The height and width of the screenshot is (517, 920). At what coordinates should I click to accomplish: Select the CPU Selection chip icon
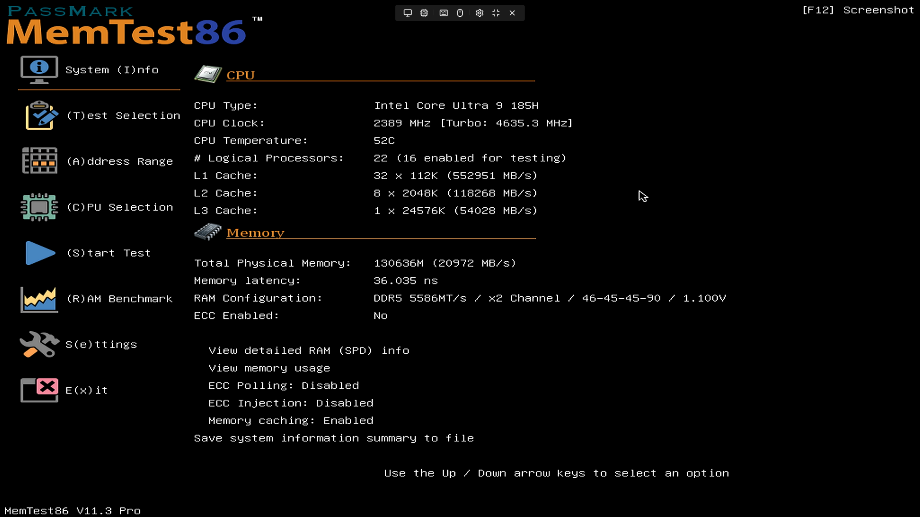[x=39, y=207]
